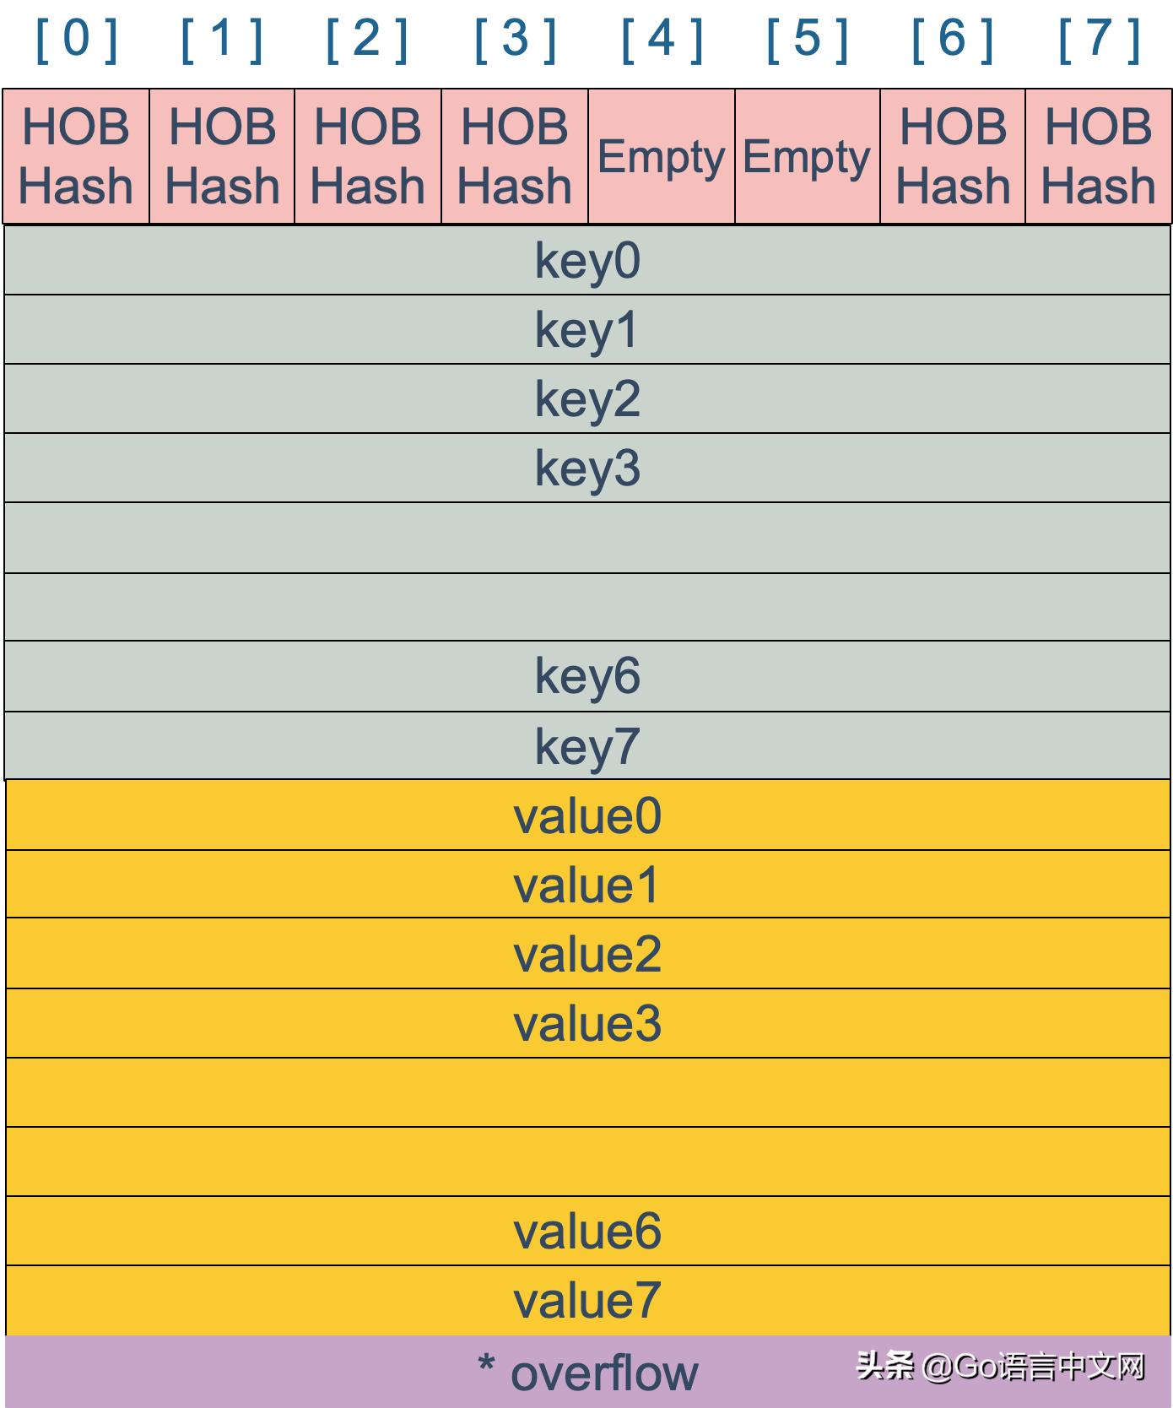Click the Empty cell under [4]

[662, 156]
